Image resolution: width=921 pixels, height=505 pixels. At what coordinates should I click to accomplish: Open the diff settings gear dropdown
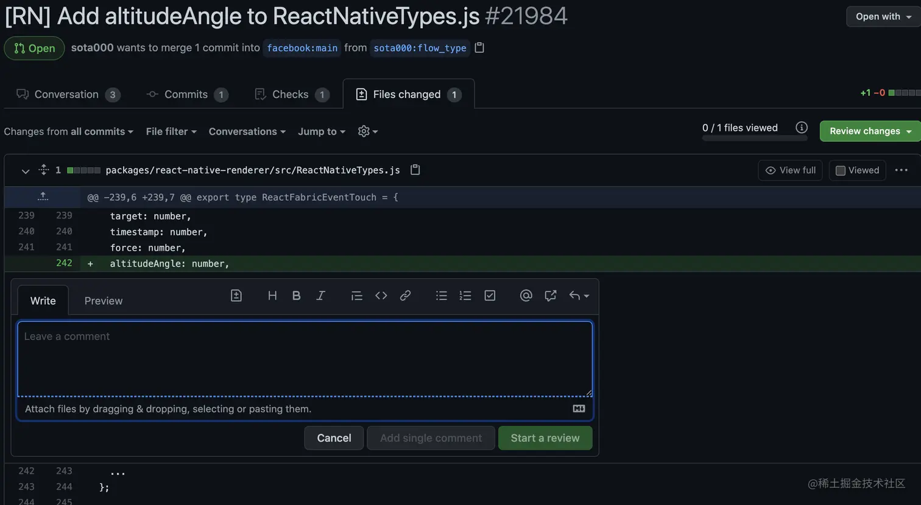pyautogui.click(x=368, y=131)
